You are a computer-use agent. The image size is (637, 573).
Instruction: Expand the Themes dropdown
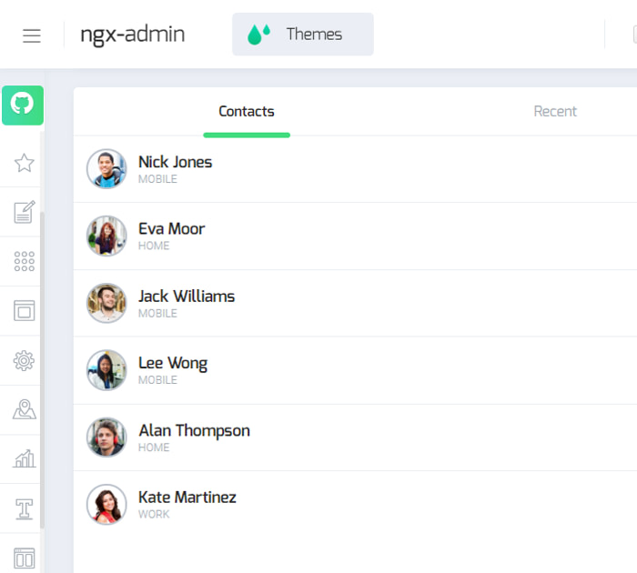tap(302, 35)
